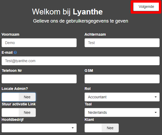Expand the Taal dropdown showing Nederlands

[x=122, y=112]
